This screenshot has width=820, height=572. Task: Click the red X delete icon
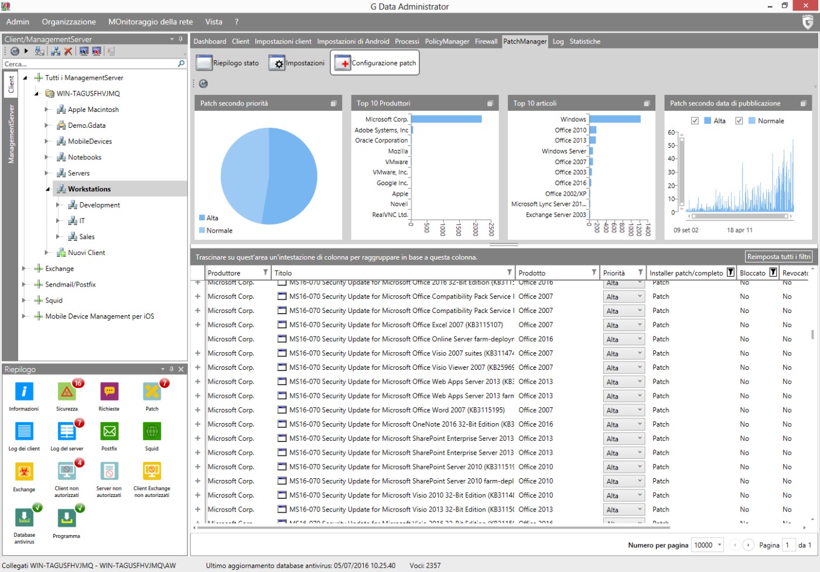pyautogui.click(x=68, y=51)
